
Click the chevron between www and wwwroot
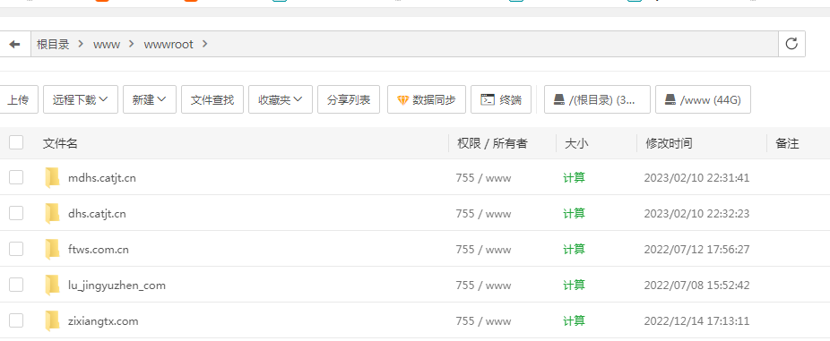click(131, 45)
